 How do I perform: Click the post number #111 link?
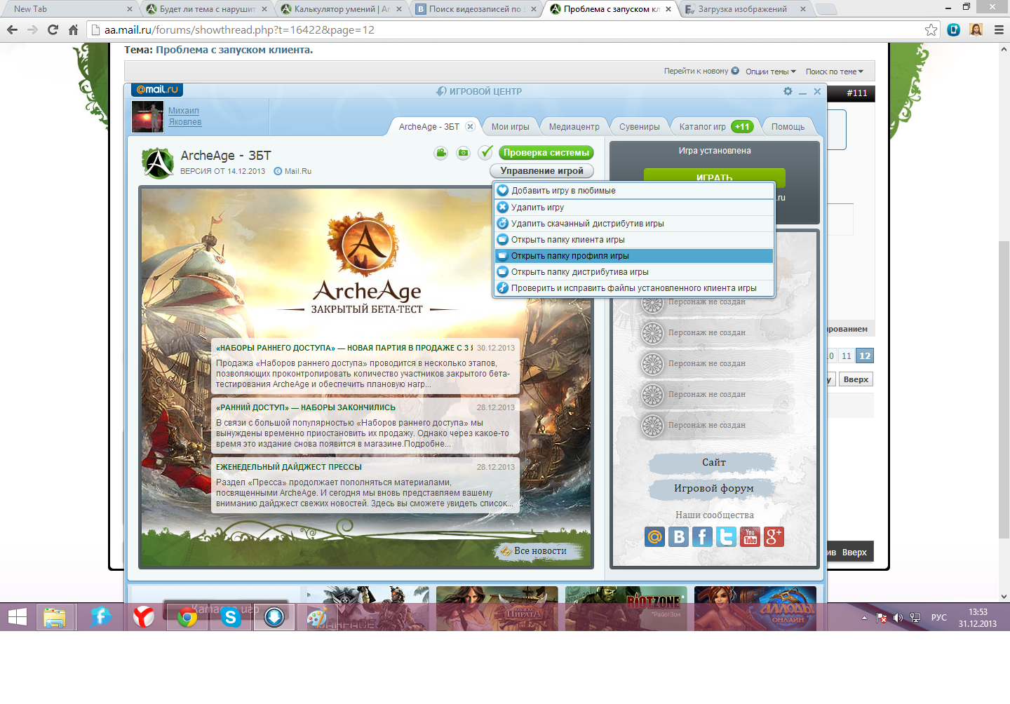856,93
